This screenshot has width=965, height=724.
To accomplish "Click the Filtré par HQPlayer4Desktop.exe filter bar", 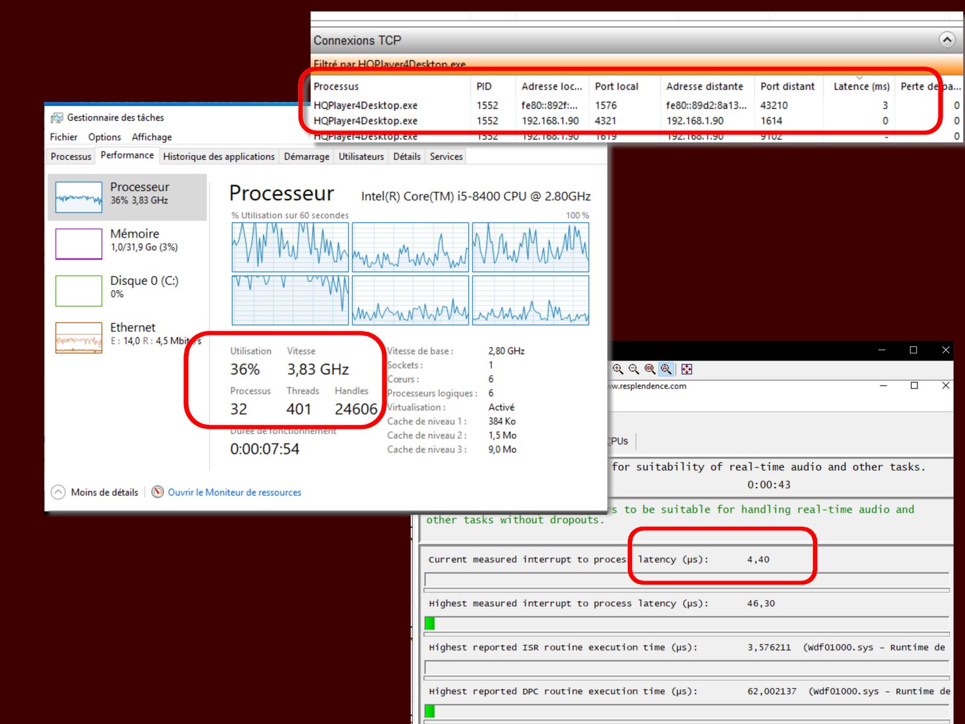I will point(636,63).
